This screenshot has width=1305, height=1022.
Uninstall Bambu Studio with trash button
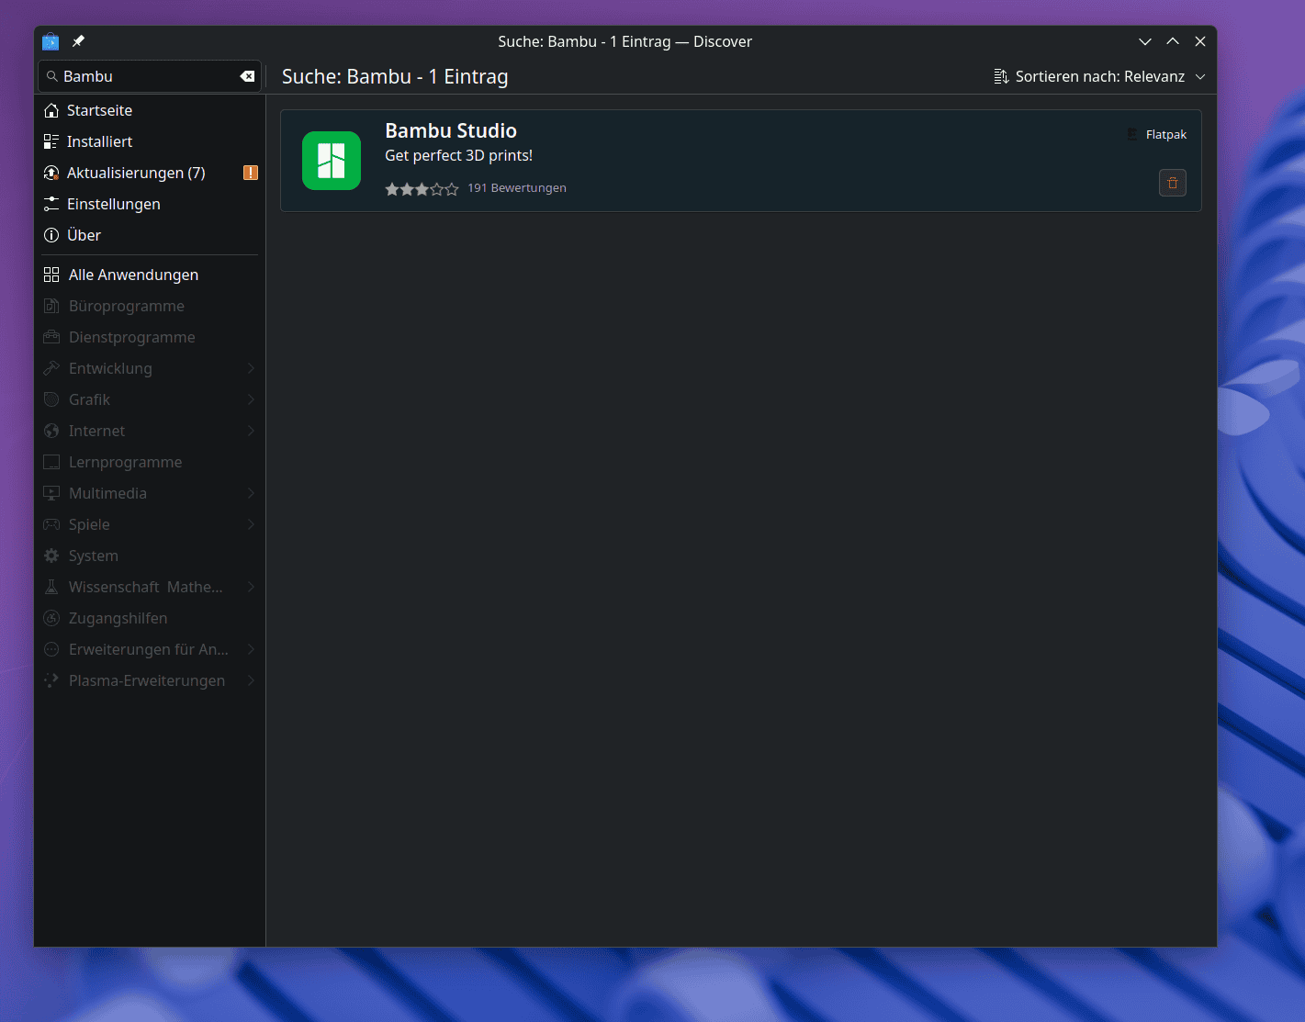[1173, 183]
